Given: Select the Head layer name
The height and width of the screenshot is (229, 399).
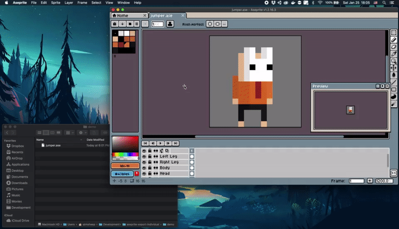Looking at the screenshot, I should point(165,173).
